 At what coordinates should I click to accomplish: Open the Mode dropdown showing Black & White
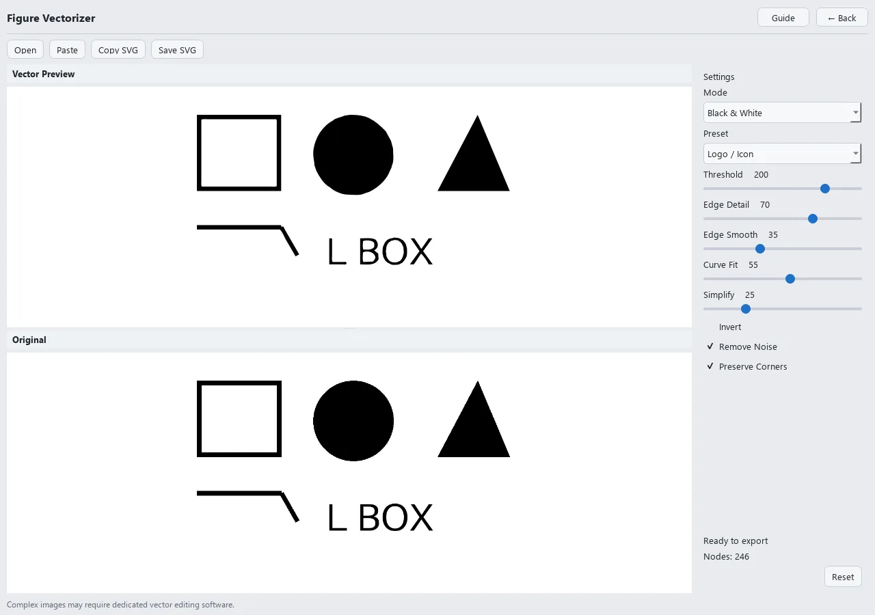pos(782,113)
